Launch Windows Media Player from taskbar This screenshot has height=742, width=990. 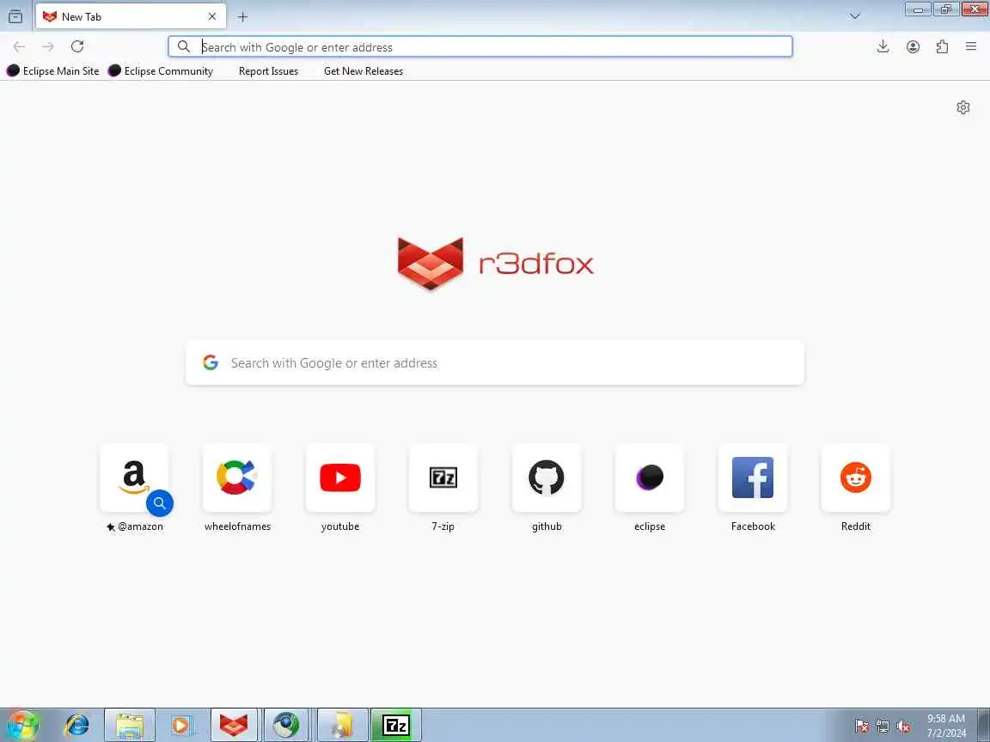182,725
